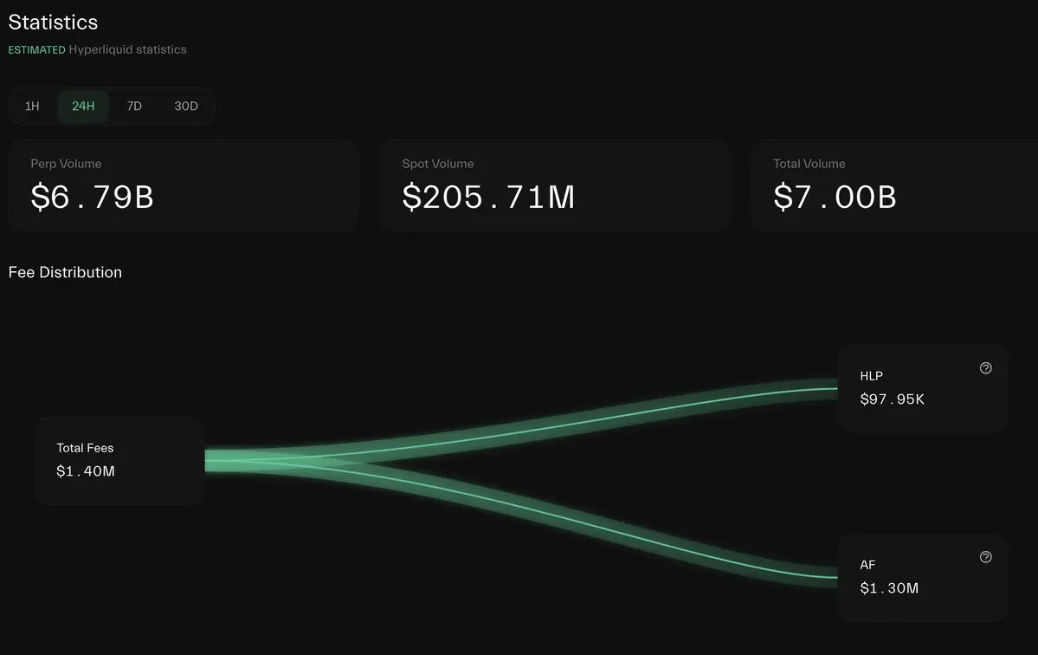Screen dimensions: 1038x655
Task: Open the HLP help question-mark icon
Action: [986, 368]
